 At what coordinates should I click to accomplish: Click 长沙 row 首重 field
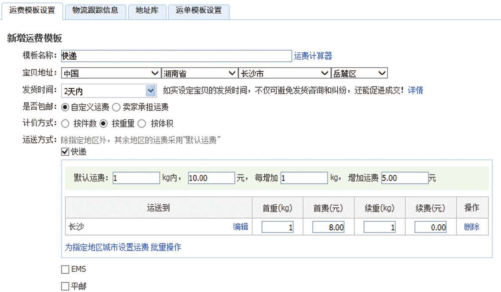(277, 227)
